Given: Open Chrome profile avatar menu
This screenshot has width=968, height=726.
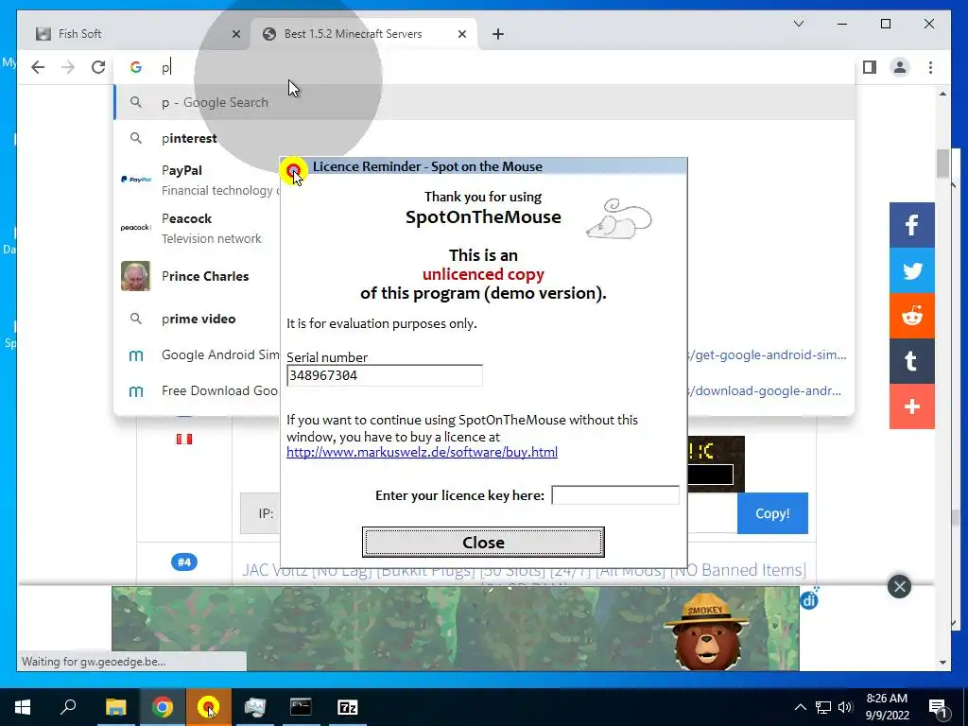Looking at the screenshot, I should point(900,67).
